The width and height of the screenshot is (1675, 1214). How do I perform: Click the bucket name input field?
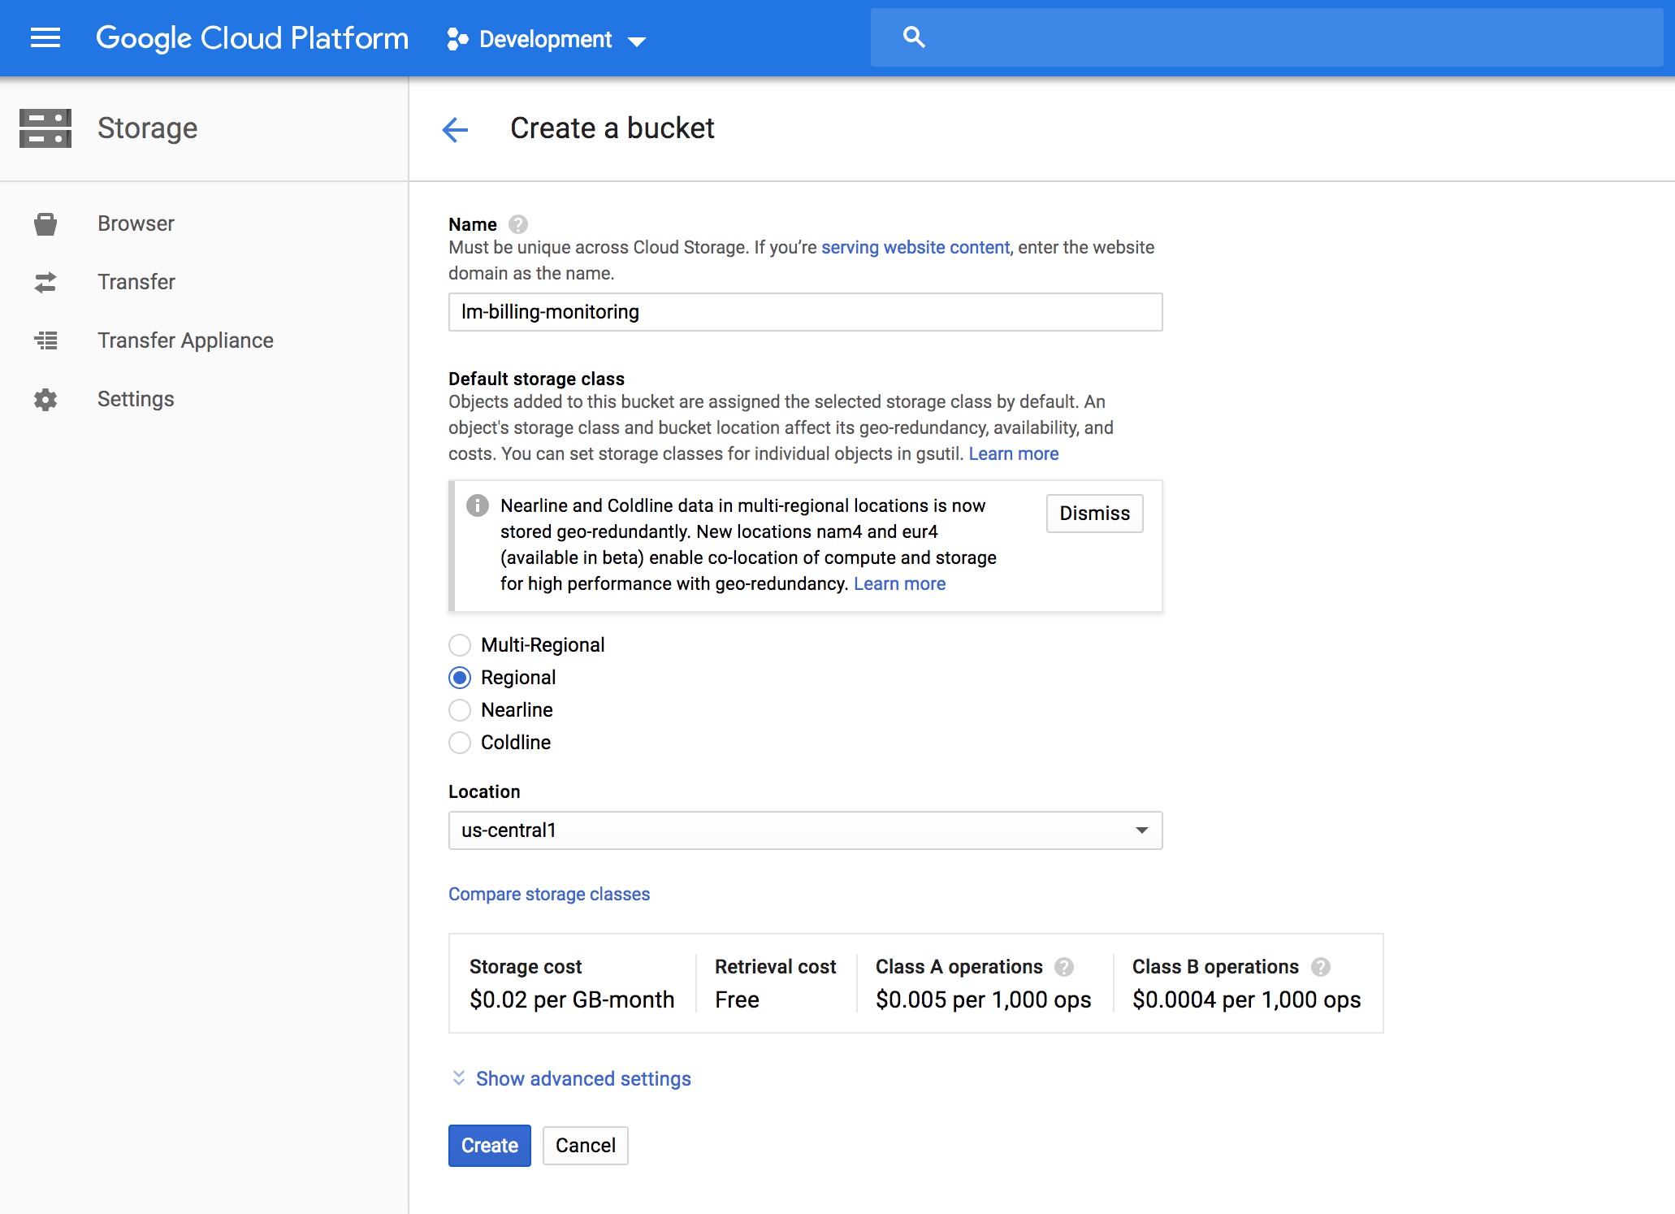point(804,312)
